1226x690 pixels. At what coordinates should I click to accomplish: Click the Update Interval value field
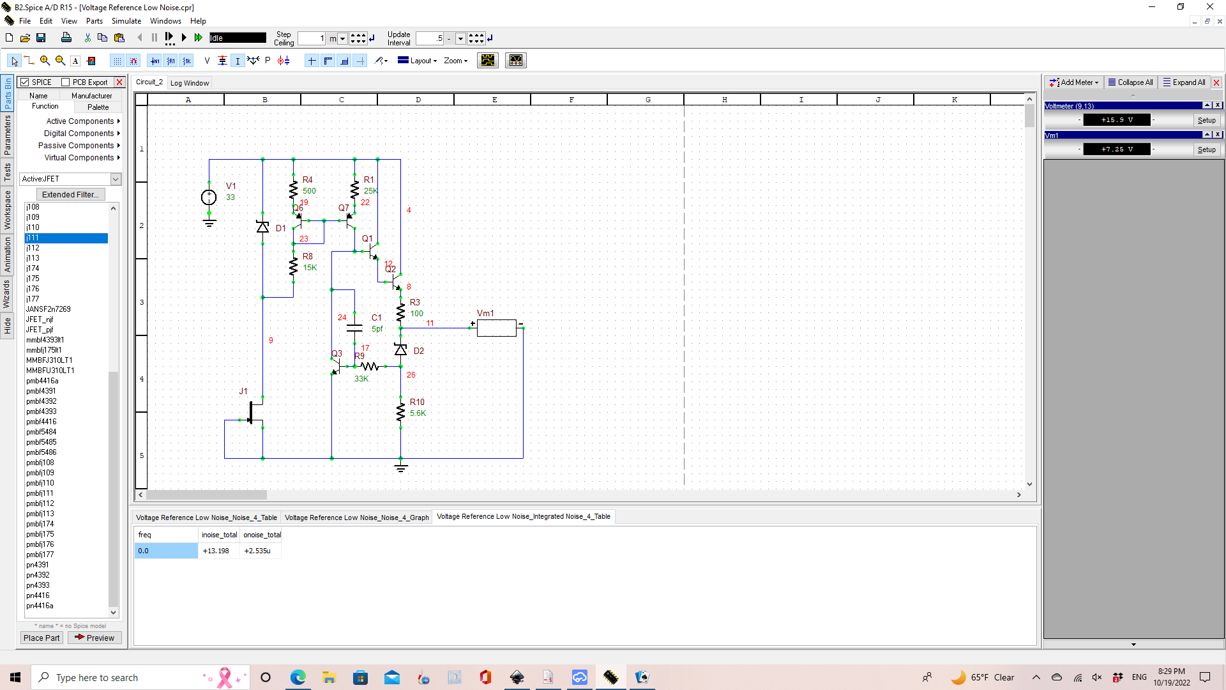click(430, 39)
